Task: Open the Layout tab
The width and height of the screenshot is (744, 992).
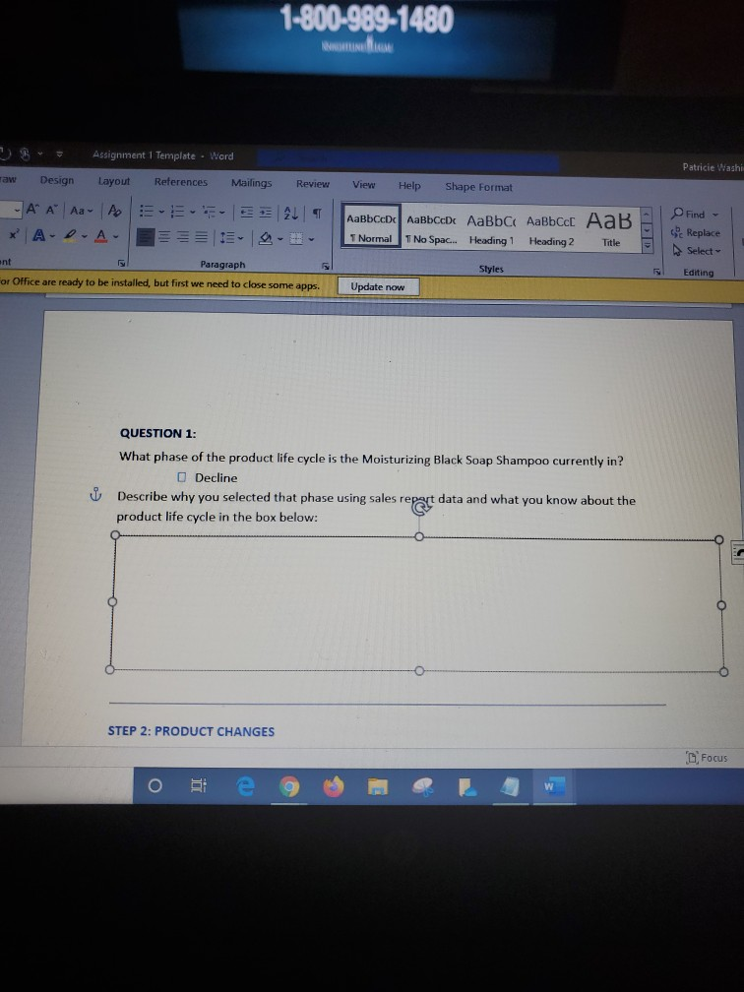Action: pyautogui.click(x=114, y=181)
